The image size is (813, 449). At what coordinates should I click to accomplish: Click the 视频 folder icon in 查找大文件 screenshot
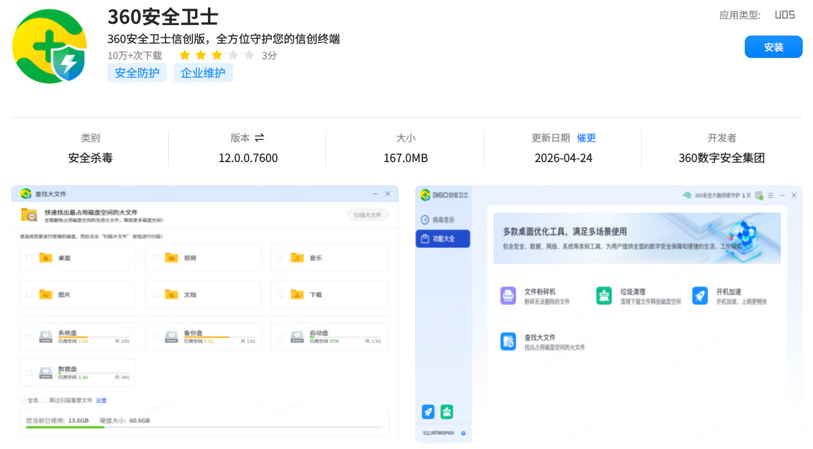[x=171, y=257]
